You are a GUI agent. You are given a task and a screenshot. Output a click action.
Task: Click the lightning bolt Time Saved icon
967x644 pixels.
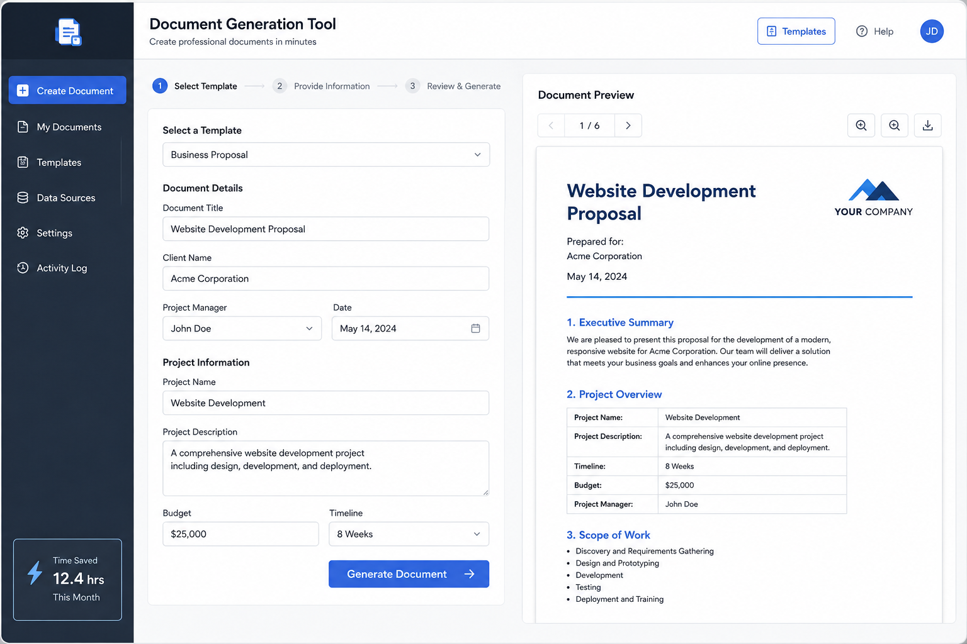35,573
